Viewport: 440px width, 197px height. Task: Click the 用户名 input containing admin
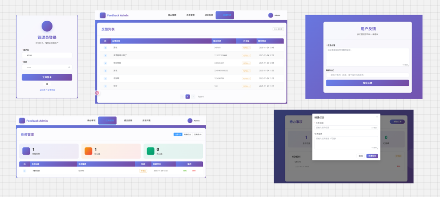[47, 55]
